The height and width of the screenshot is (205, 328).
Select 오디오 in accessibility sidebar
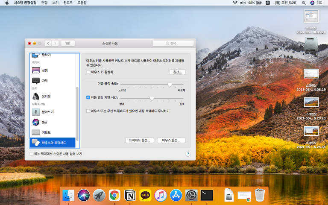click(x=53, y=96)
